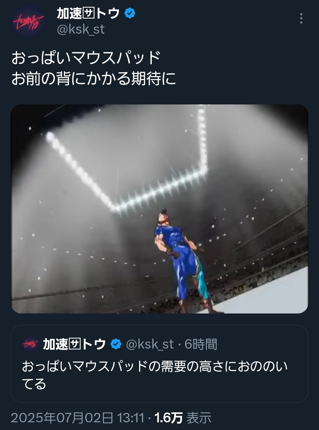
Task: Click the 6時間 timestamp in the quoted tweet
Action: point(201,344)
